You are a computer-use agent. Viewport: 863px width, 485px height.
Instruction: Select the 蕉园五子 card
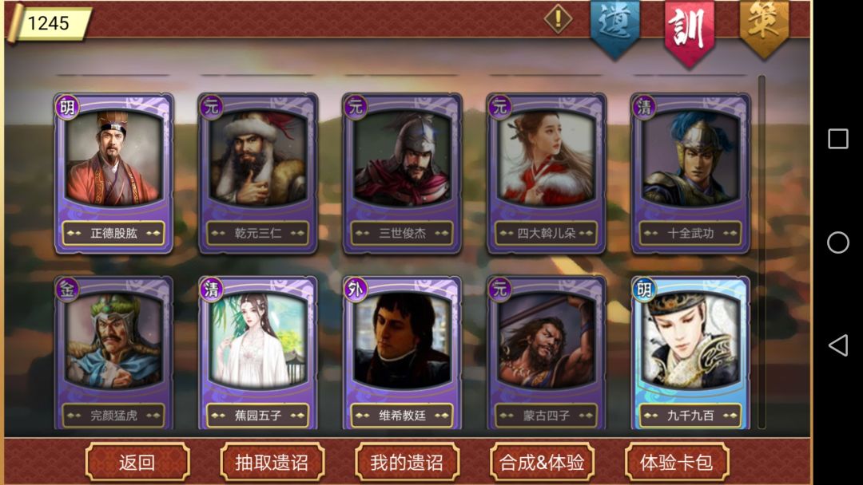point(258,353)
